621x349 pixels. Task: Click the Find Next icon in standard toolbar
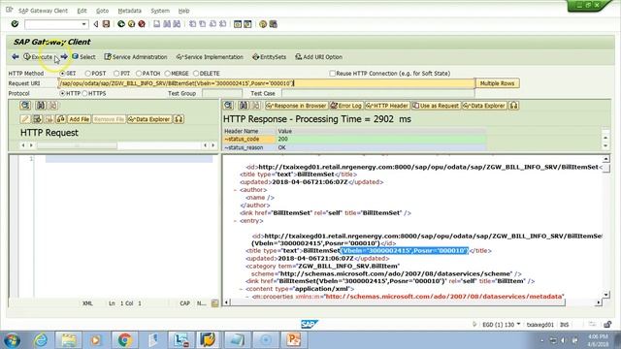[x=177, y=24]
